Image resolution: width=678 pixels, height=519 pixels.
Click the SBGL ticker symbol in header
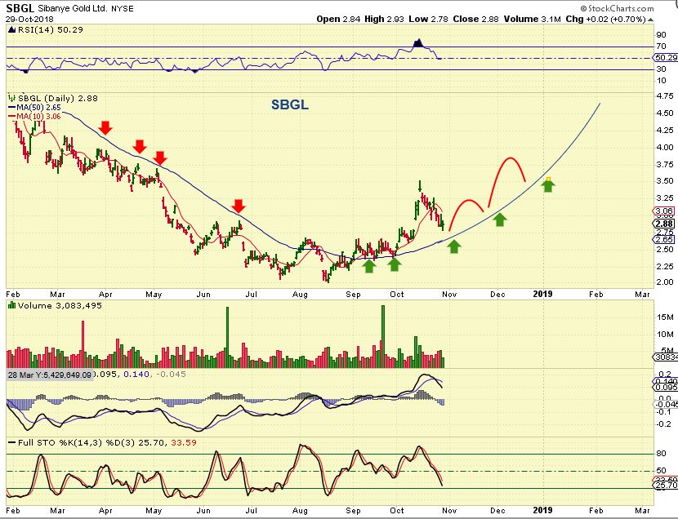pos(20,8)
